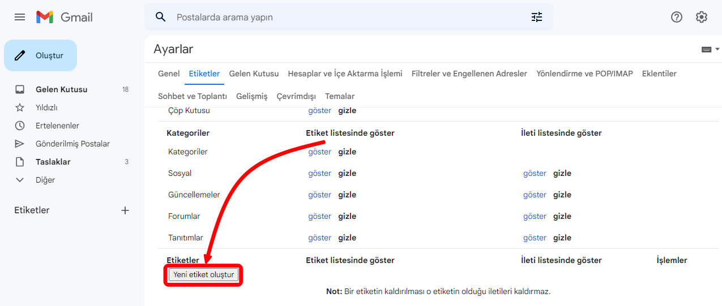722x306 pixels.
Task: Click the plus icon beside Etiketler
Action: pyautogui.click(x=125, y=210)
